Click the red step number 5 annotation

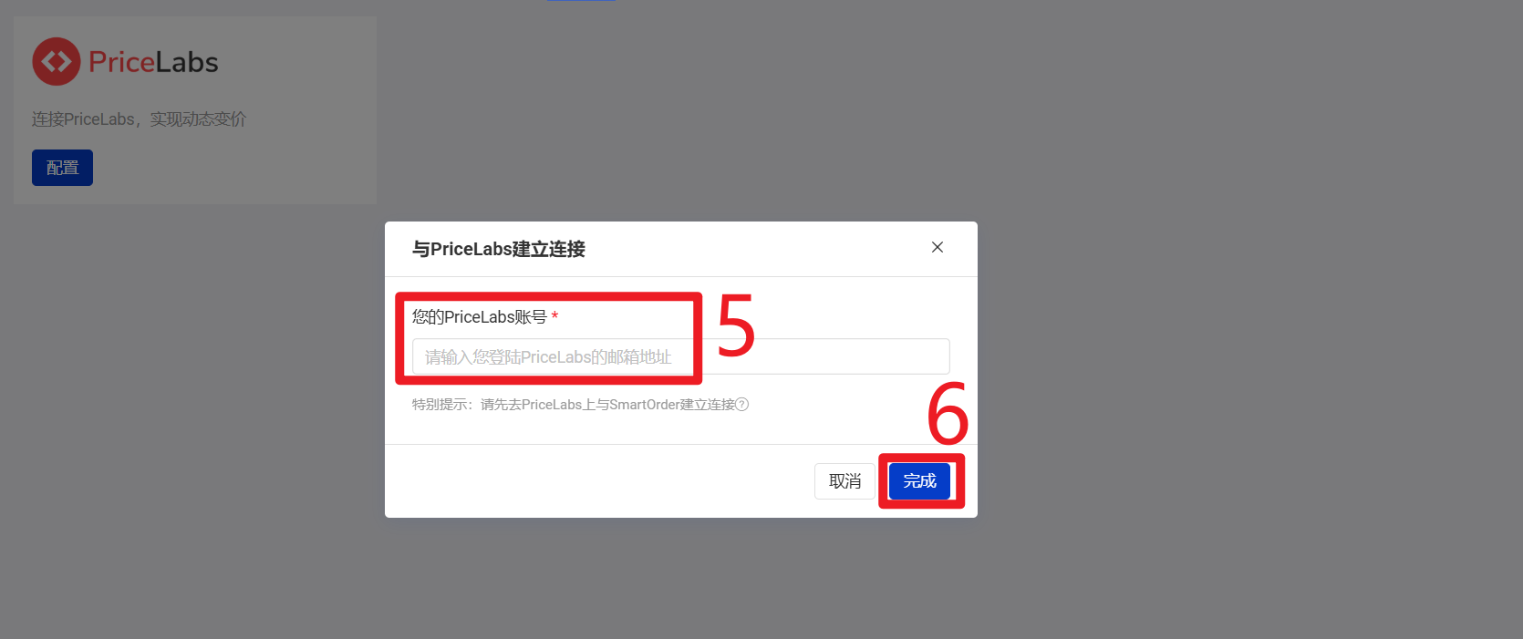pyautogui.click(x=737, y=325)
